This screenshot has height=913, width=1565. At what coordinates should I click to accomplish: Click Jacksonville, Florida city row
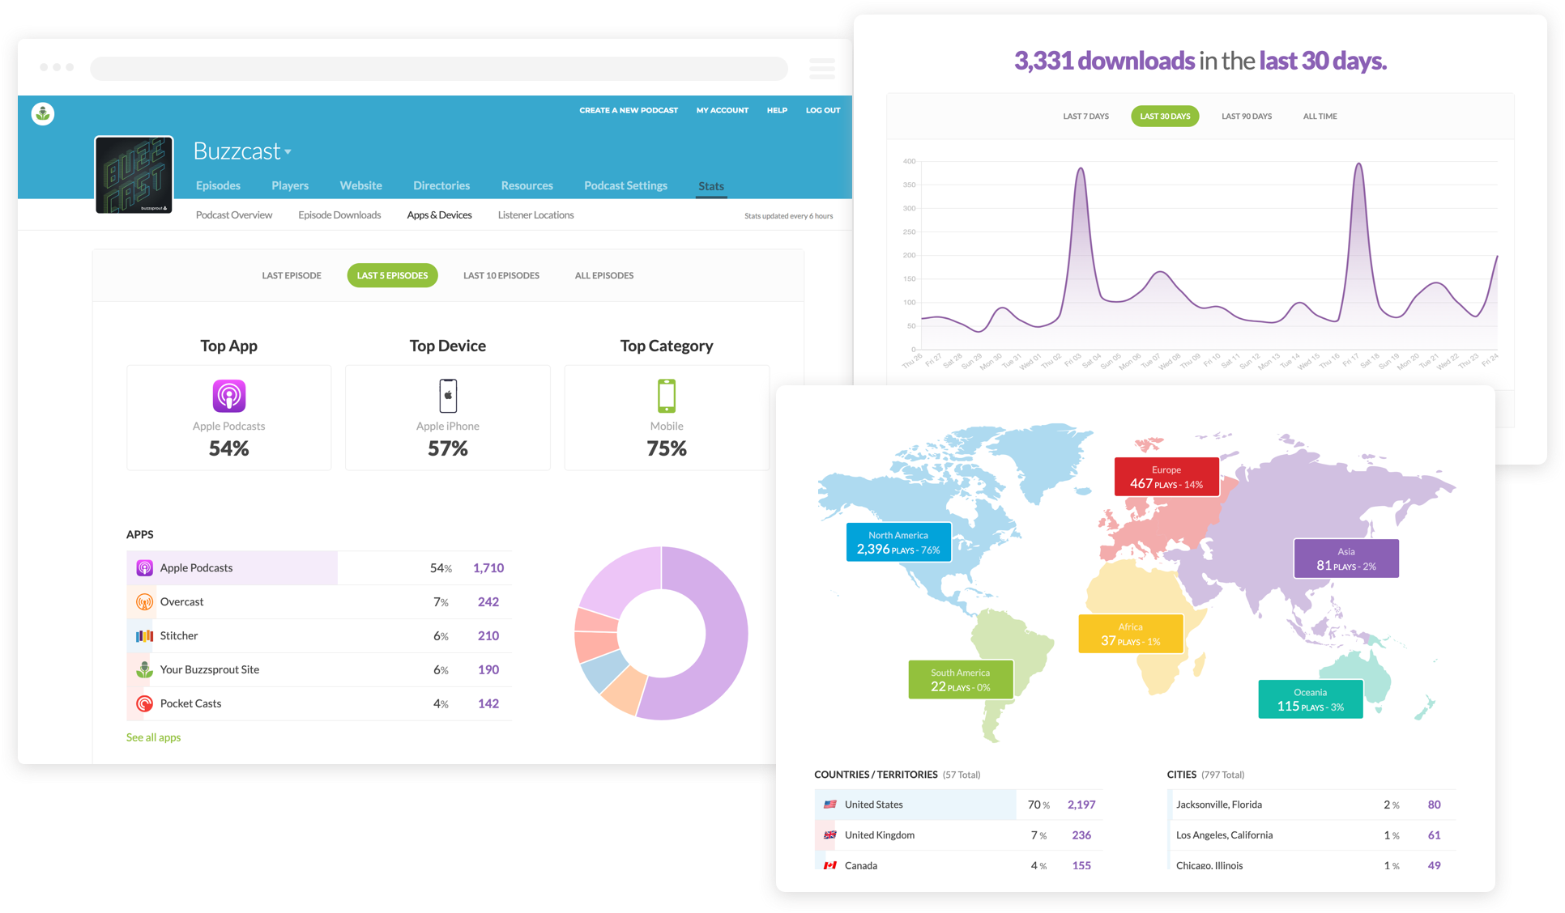click(x=1311, y=805)
